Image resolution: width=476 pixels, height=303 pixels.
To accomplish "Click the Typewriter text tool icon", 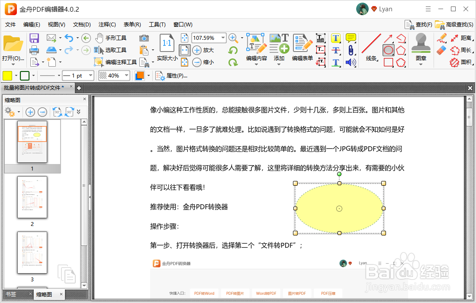I will (x=321, y=38).
